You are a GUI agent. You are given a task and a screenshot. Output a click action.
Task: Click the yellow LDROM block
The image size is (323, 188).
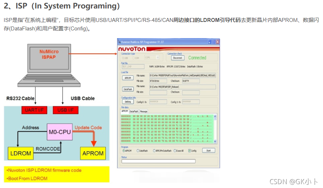coord(21,153)
